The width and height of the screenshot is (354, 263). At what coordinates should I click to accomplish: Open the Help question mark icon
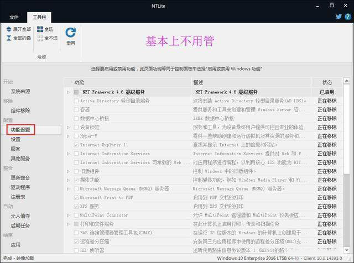pyautogui.click(x=348, y=17)
